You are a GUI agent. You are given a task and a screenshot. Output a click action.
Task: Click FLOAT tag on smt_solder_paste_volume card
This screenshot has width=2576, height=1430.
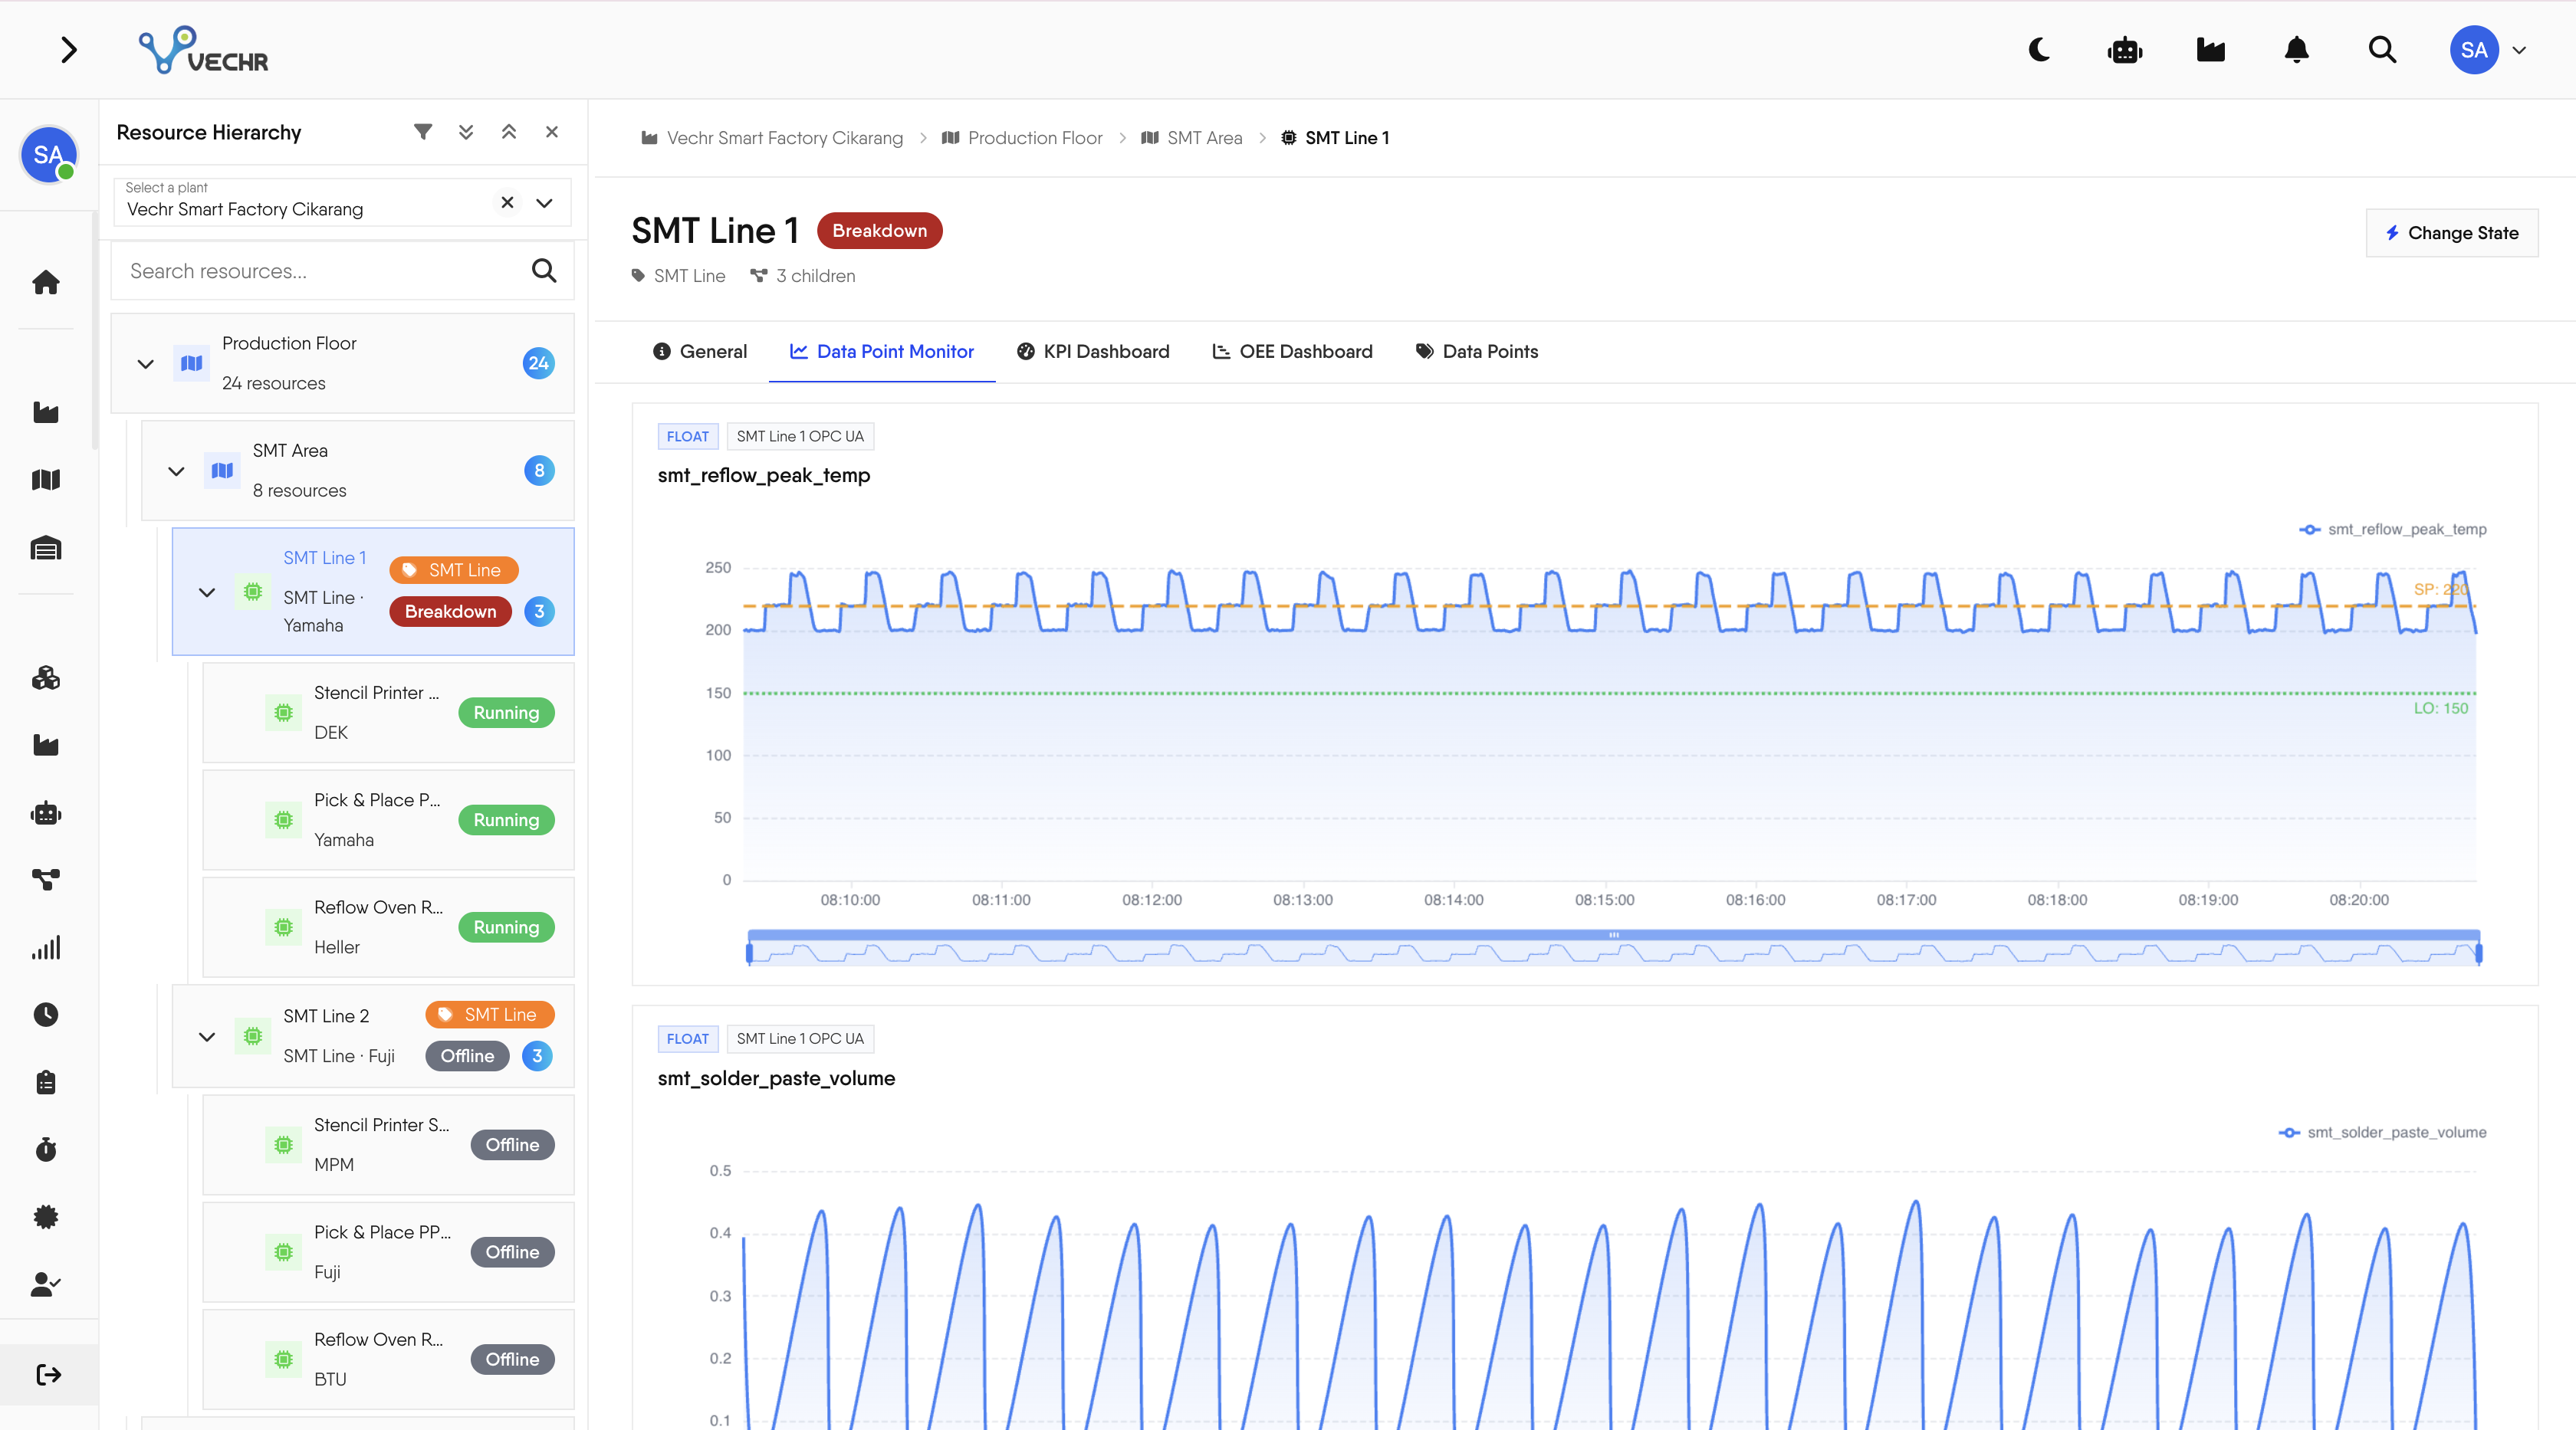pyautogui.click(x=688, y=1039)
